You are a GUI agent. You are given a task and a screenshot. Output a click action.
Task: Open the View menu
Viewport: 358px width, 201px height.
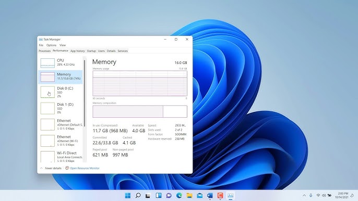[63, 45]
